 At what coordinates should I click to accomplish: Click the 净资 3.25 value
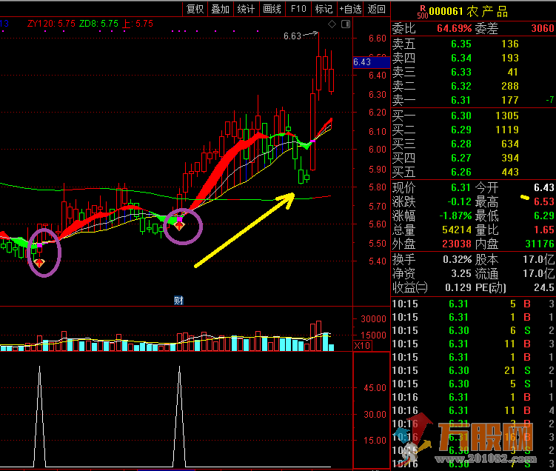(x=461, y=274)
